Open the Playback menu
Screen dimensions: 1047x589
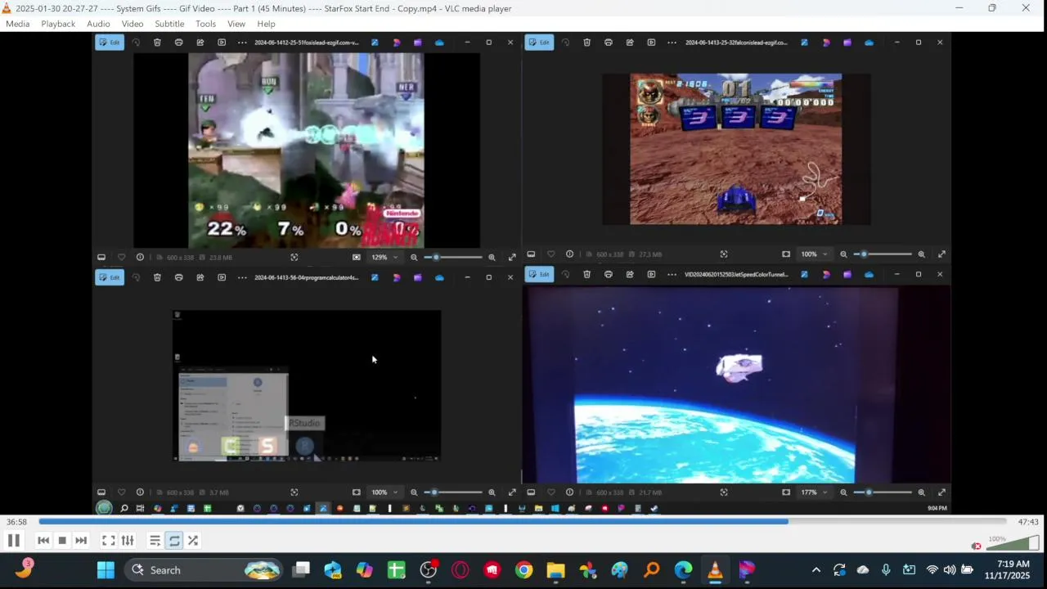coord(58,24)
